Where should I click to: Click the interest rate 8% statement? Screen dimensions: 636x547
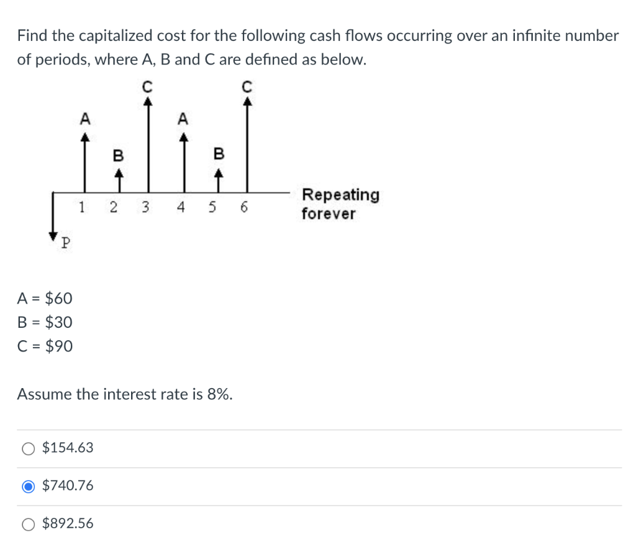(125, 394)
